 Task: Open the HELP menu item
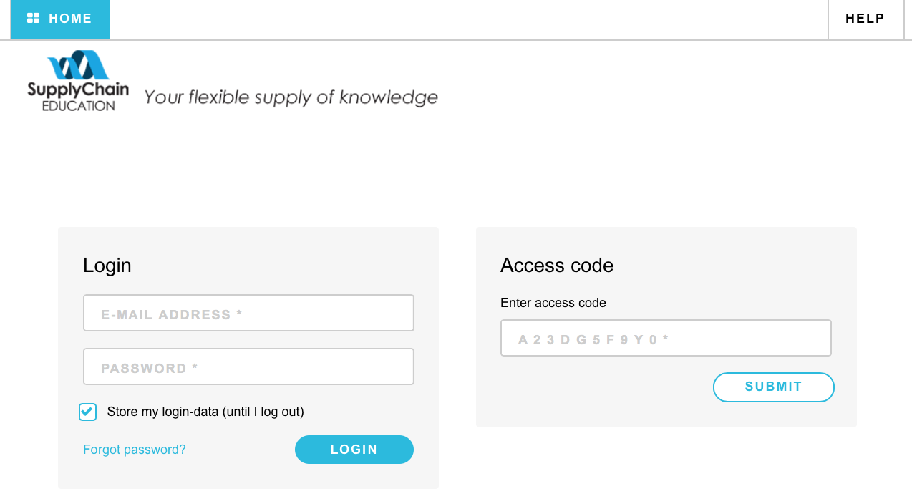pos(865,19)
